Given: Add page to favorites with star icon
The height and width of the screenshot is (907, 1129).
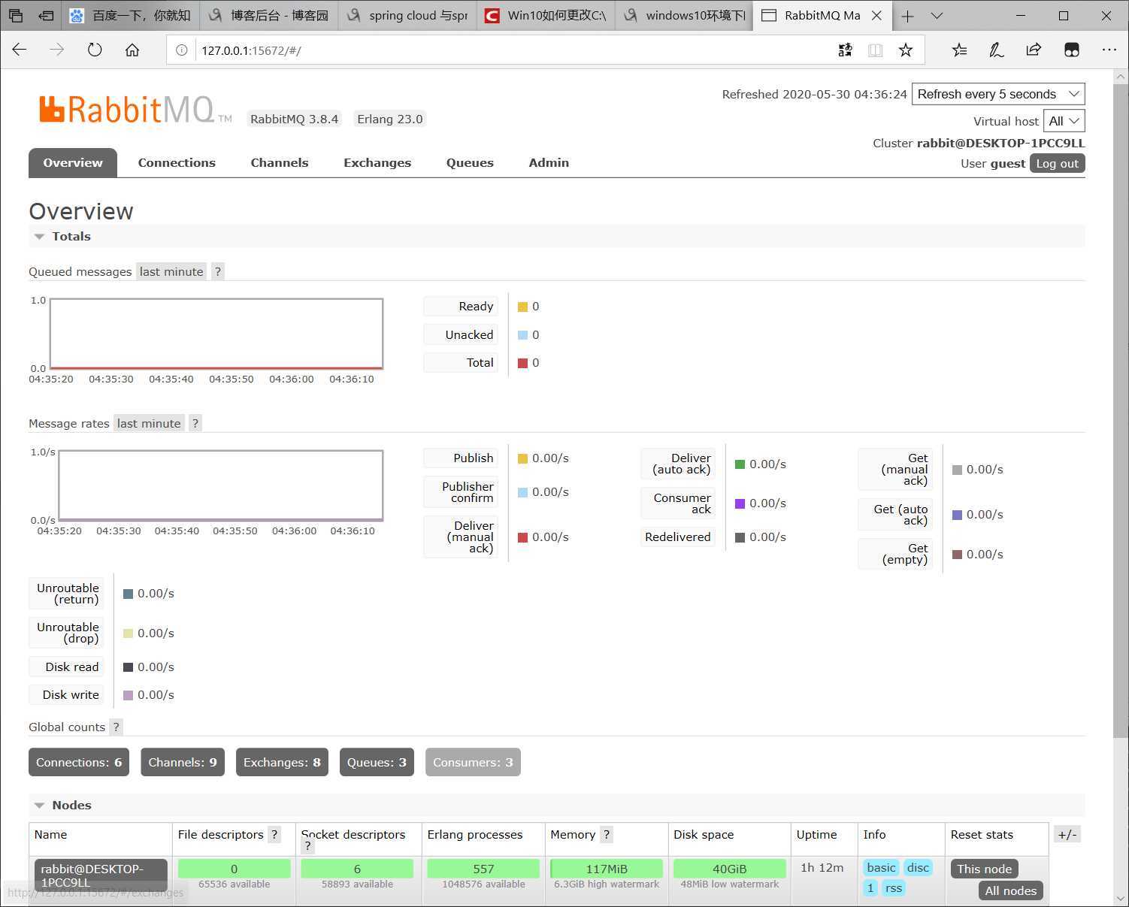Looking at the screenshot, I should point(906,50).
